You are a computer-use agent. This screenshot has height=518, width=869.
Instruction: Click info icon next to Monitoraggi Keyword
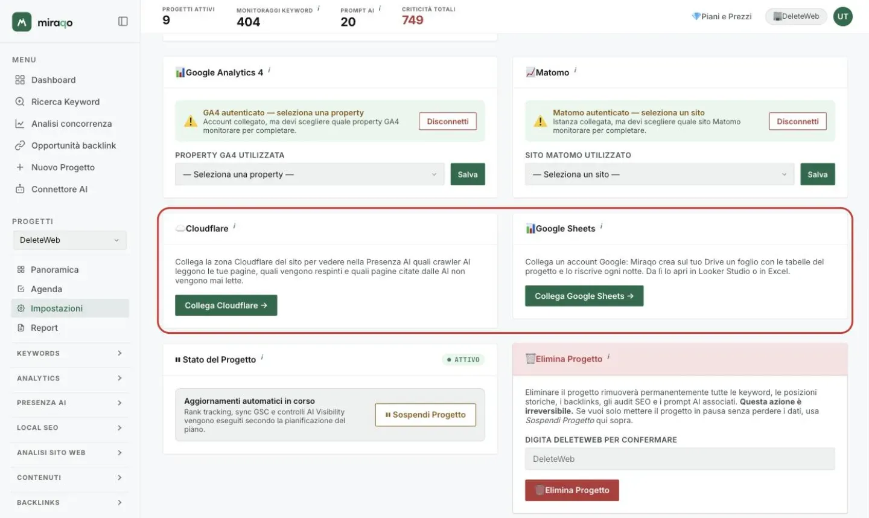319,8
